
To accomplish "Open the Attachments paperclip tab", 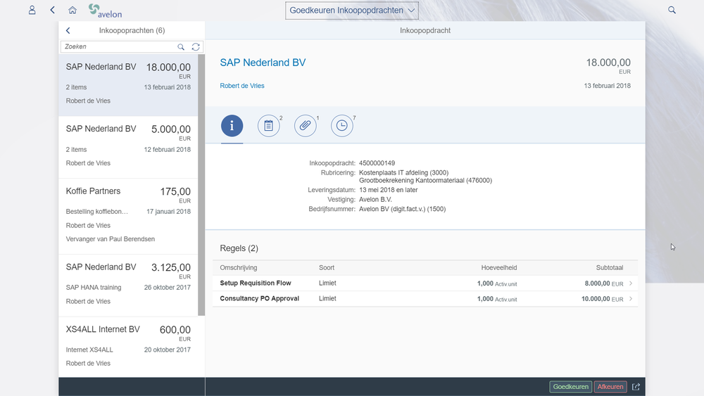I will (x=306, y=126).
